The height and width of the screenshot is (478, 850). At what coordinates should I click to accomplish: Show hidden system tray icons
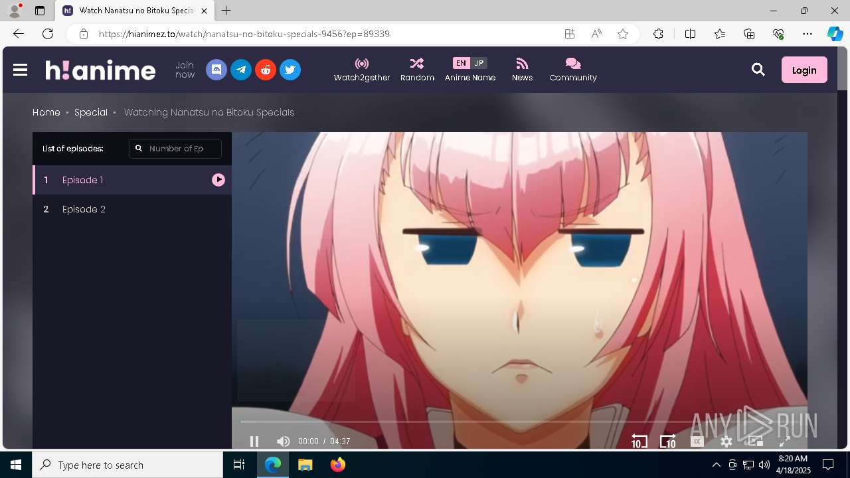(x=716, y=465)
